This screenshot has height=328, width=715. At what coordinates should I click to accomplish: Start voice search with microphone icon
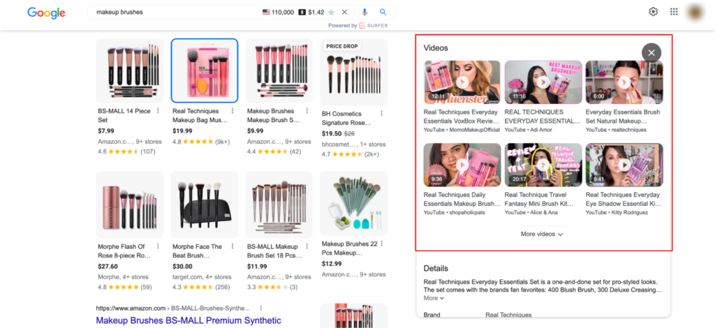[x=364, y=13]
